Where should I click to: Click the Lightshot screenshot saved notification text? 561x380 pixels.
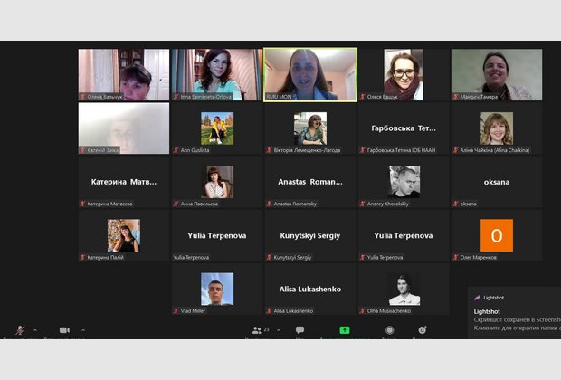click(516, 319)
